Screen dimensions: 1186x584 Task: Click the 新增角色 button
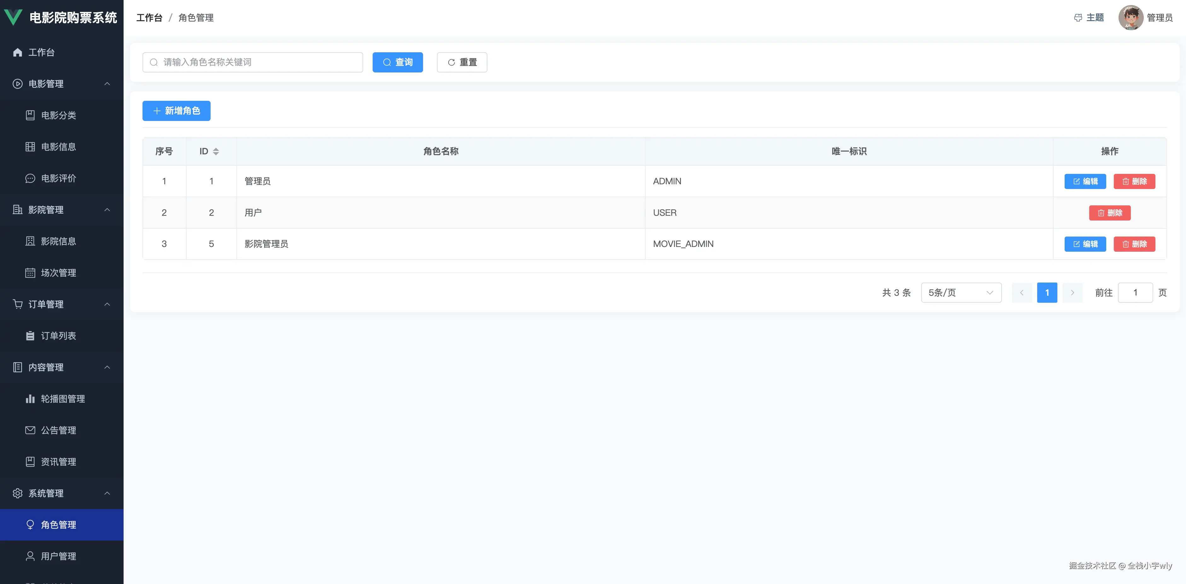click(x=176, y=111)
